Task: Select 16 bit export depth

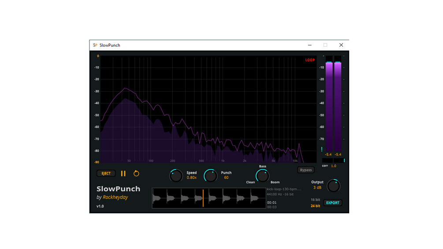Action: (x=315, y=200)
